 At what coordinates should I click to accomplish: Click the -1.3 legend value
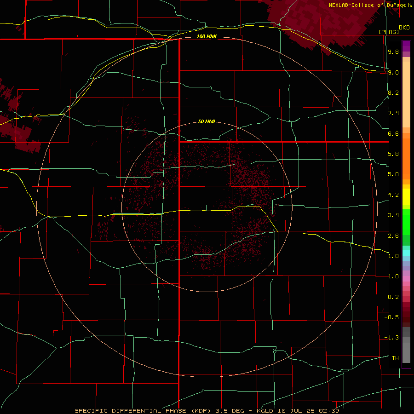391,338
